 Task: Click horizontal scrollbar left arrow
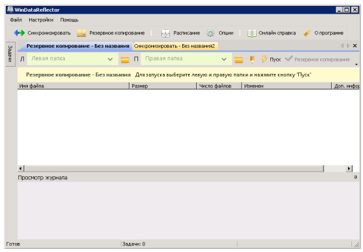pos(21,168)
